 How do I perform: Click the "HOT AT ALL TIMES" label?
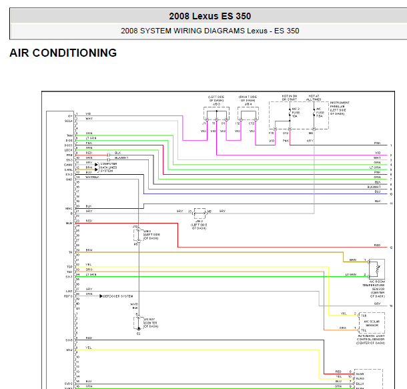(314, 98)
